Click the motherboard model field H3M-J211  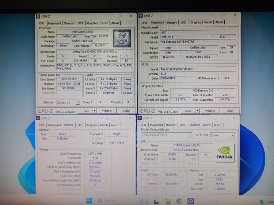pyautogui.click(x=184, y=37)
